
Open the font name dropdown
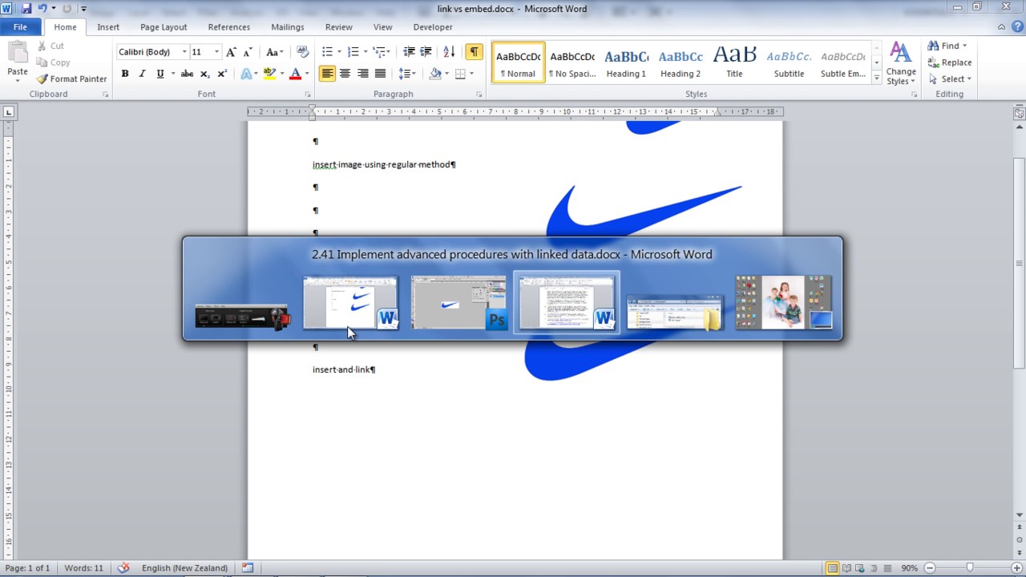184,52
